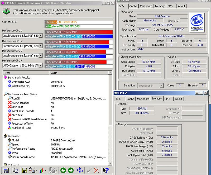
Task: Click the Sandra title bar diamond icon
Action: click(x=3, y=3)
